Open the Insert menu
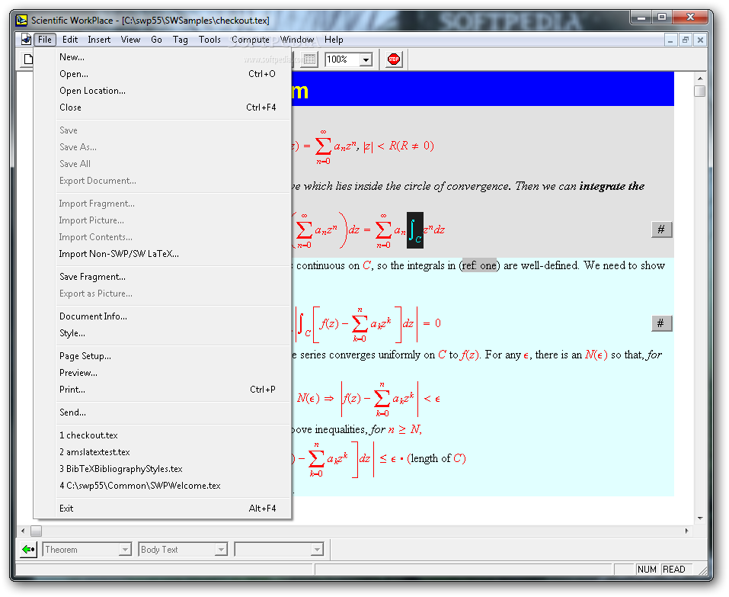The height and width of the screenshot is (597, 729). (x=99, y=40)
